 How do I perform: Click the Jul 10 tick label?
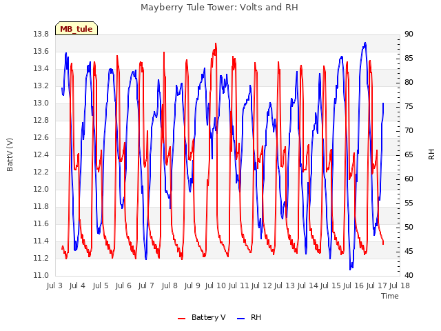click(215, 285)
